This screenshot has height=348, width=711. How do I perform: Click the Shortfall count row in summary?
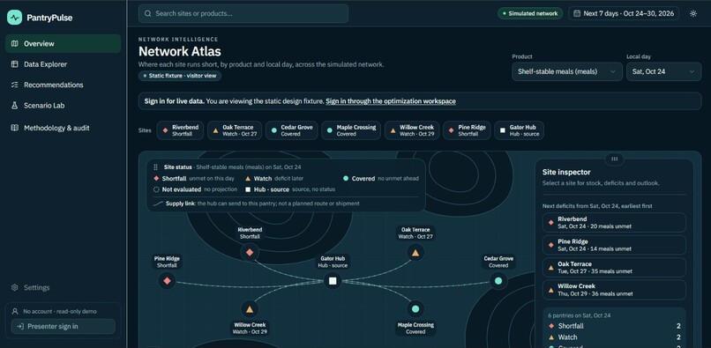click(x=614, y=326)
